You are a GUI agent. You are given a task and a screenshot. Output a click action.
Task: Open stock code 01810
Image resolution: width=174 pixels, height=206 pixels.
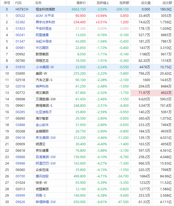coord(20,67)
